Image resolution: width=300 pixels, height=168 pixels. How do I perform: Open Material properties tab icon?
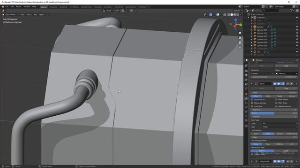coord(246,120)
